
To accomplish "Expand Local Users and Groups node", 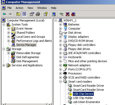I will pyautogui.click(x=8, y=37).
